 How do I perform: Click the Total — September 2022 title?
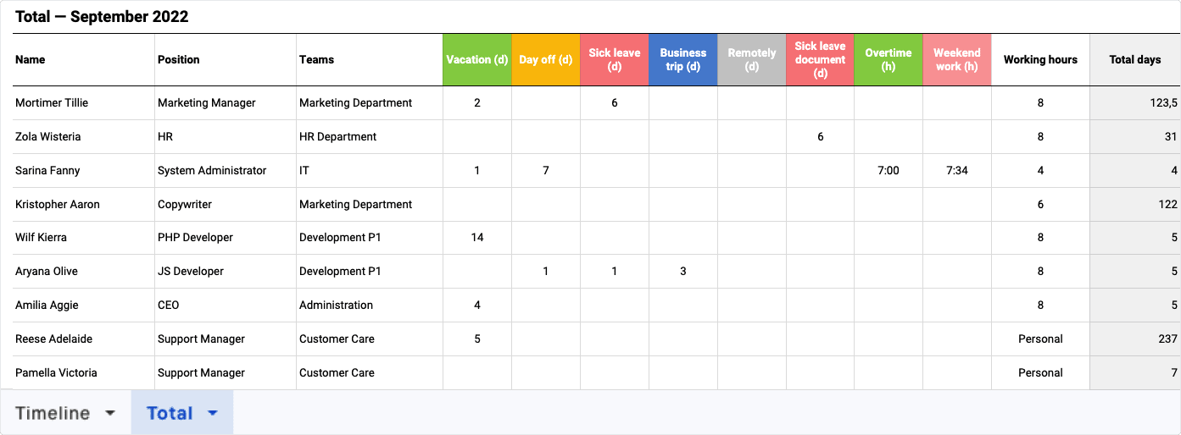click(102, 17)
